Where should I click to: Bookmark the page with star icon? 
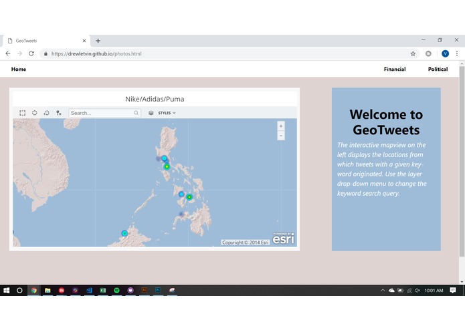pyautogui.click(x=413, y=53)
